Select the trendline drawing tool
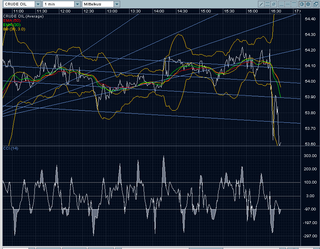 pyautogui.click(x=261, y=4)
